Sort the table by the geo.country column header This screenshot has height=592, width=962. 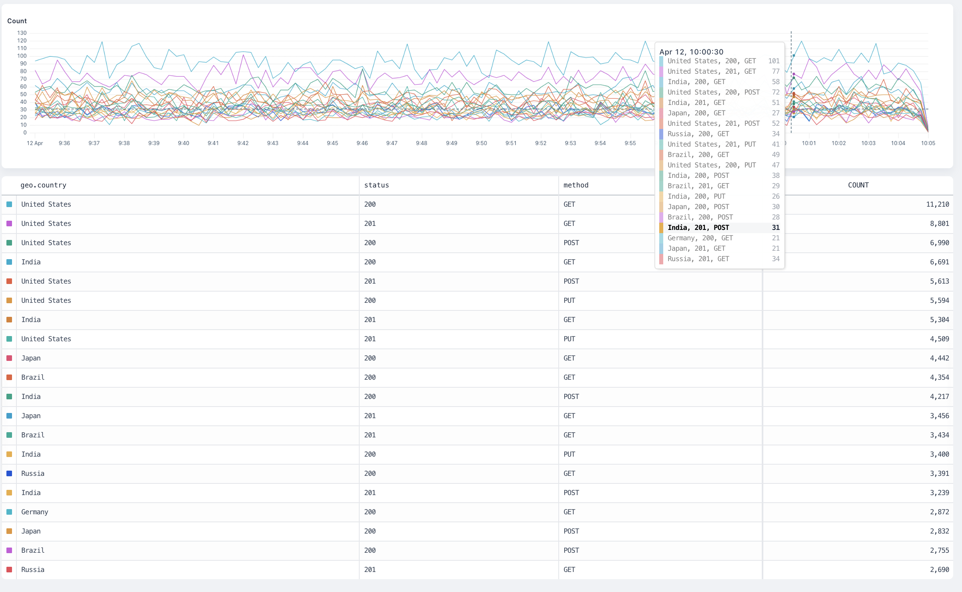click(x=43, y=185)
